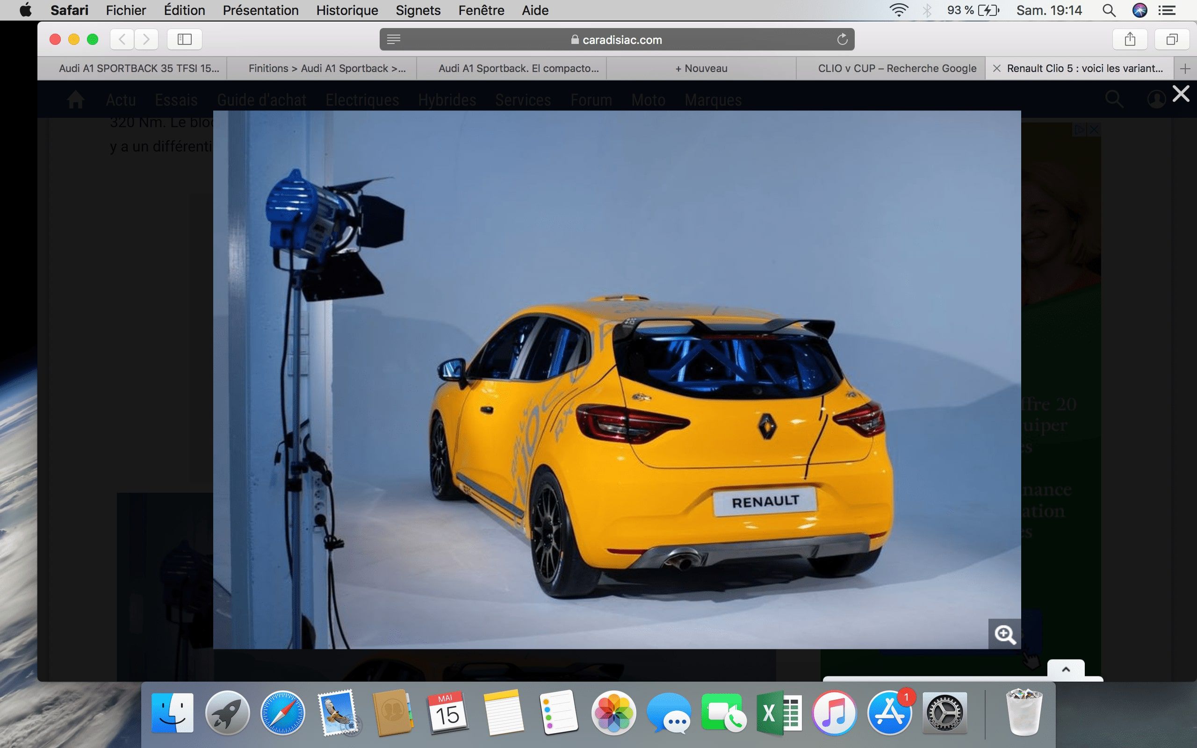Viewport: 1197px width, 748px height.
Task: Open App Store from the Dock
Action: pyautogui.click(x=890, y=713)
